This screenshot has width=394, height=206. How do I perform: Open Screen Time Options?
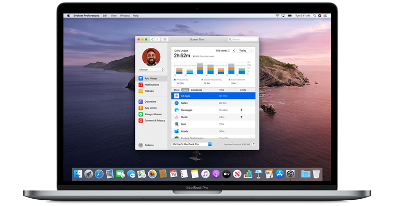tap(146, 145)
